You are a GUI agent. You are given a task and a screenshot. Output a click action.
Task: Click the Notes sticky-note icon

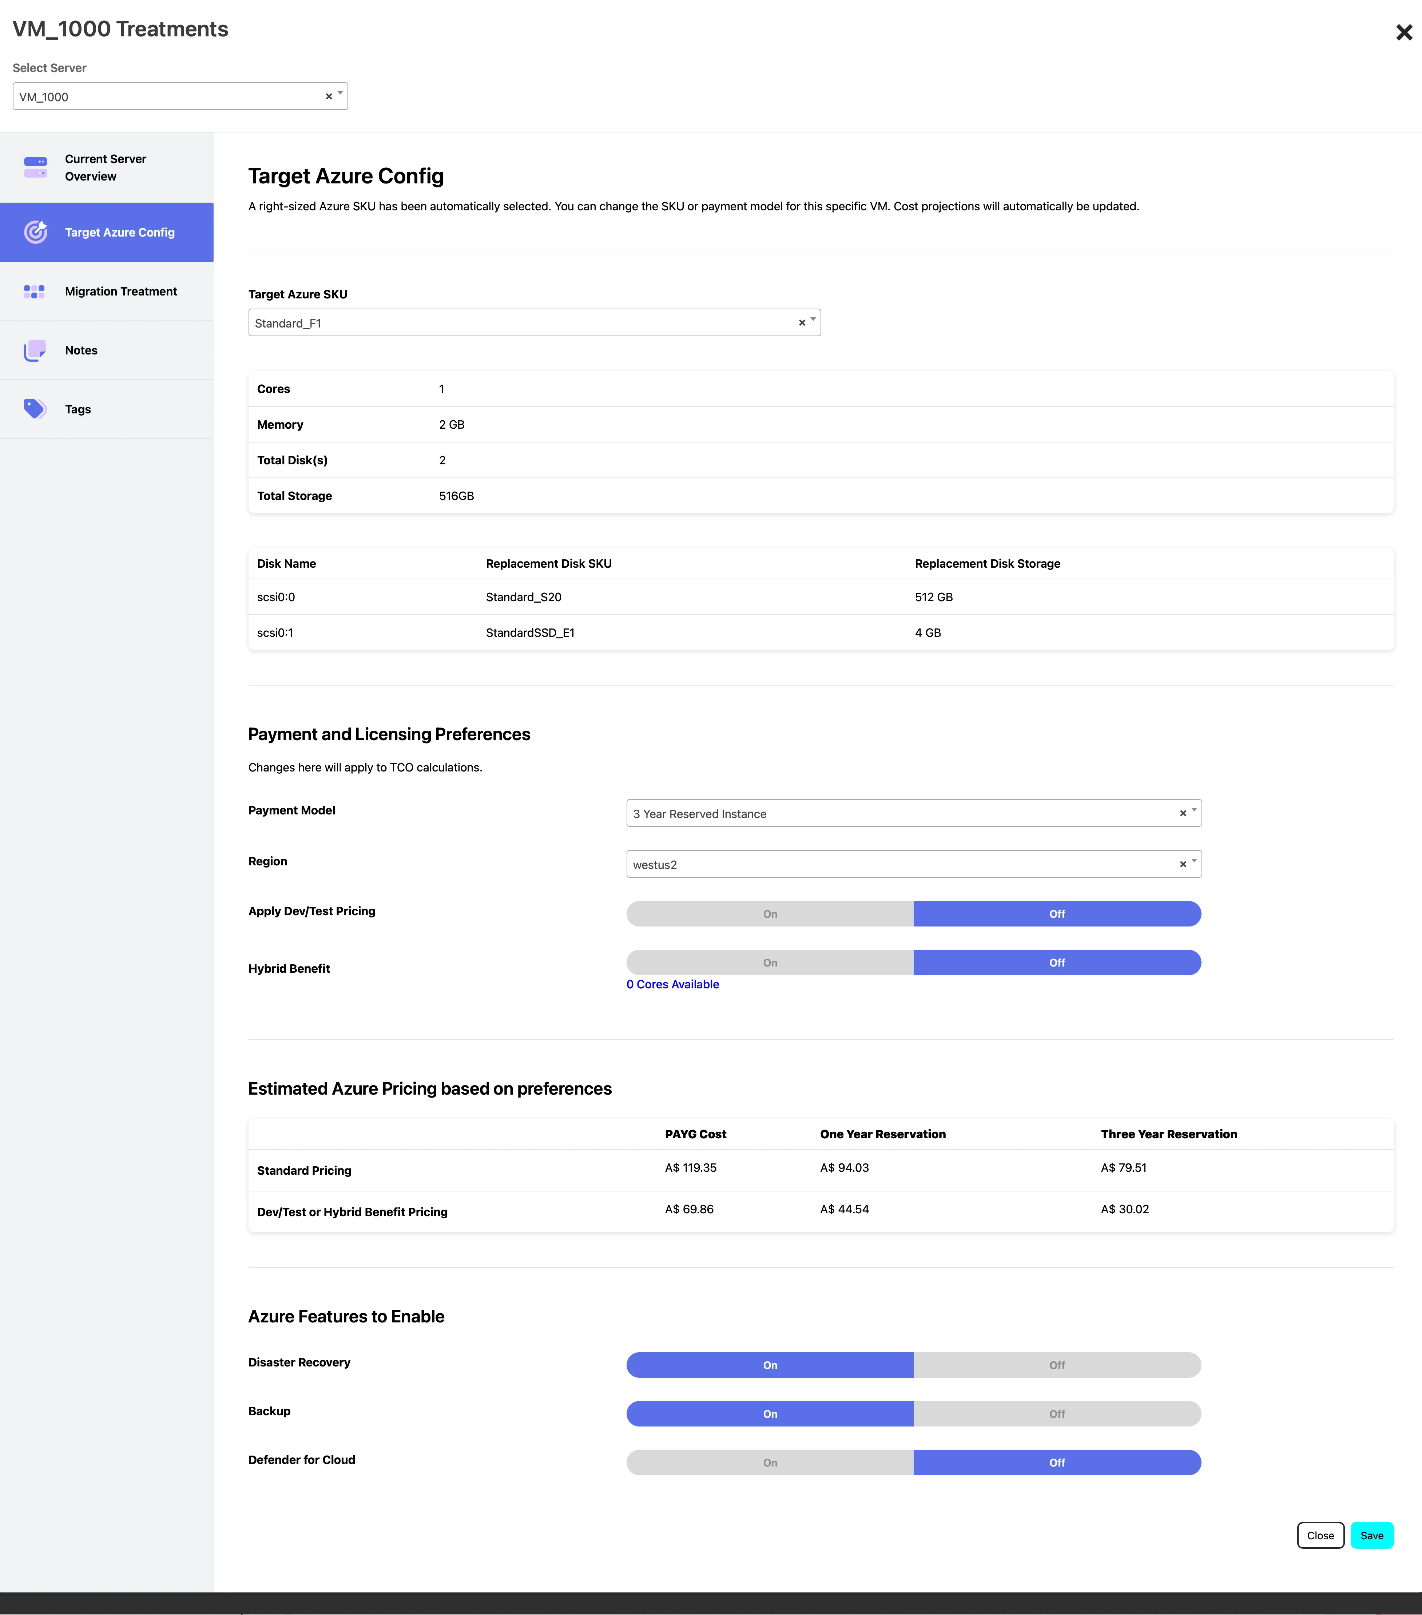pyautogui.click(x=35, y=350)
